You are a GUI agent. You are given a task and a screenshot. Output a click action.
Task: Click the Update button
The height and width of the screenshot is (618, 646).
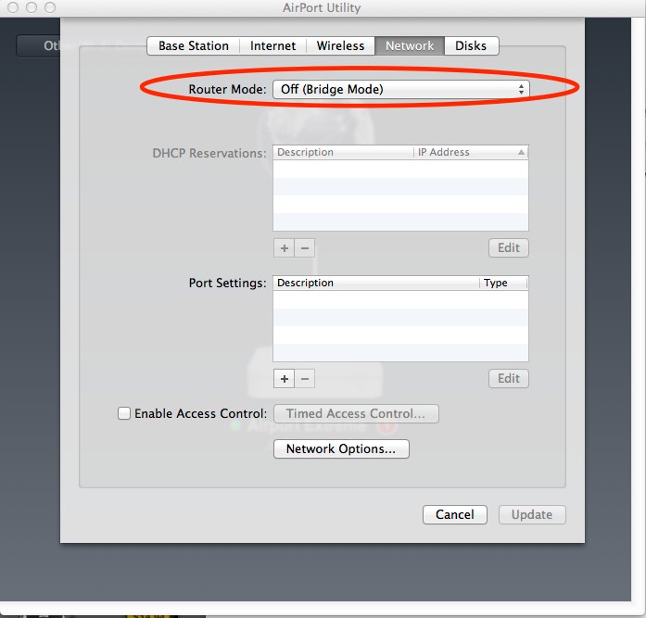coord(532,514)
